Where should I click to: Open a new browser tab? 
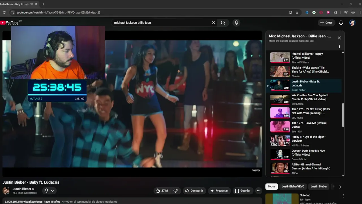point(43,4)
